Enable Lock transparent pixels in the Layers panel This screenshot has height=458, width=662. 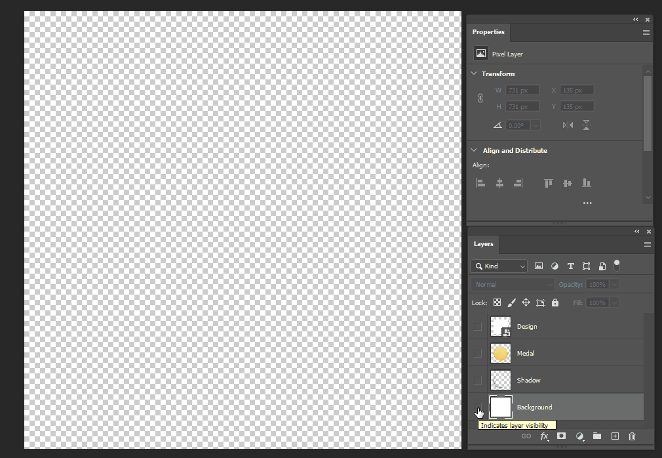click(496, 302)
